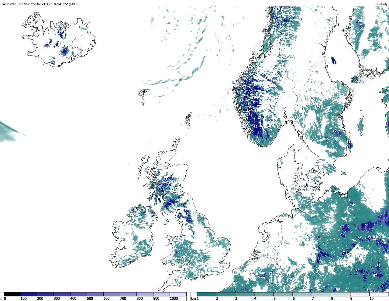This screenshot has width=389, height=301.
Task: Select the 3–4 km legend swatch
Action: tap(245, 294)
